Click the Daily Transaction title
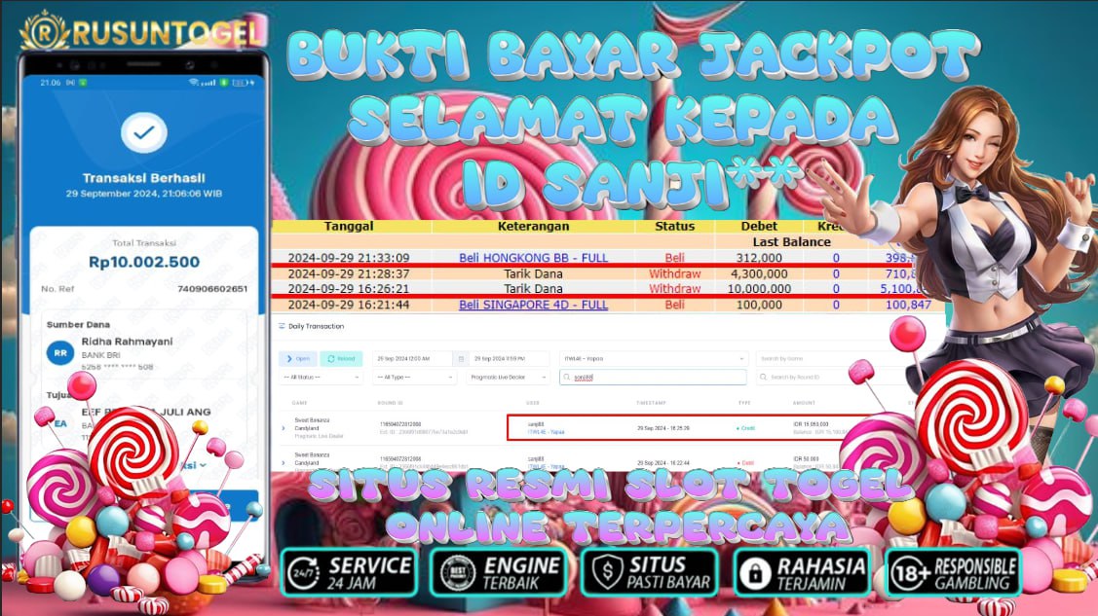 [x=316, y=326]
